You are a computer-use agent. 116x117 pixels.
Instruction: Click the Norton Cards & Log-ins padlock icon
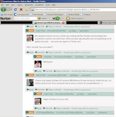[x=68, y=18]
